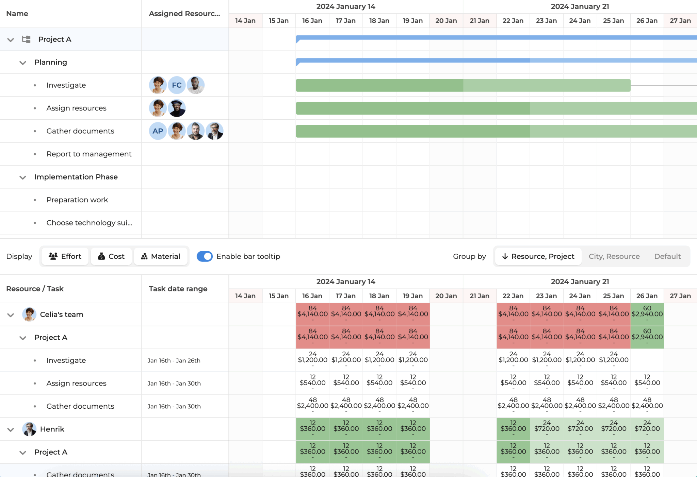Collapse Celia's team resource row
The height and width of the screenshot is (477, 697).
click(x=11, y=315)
